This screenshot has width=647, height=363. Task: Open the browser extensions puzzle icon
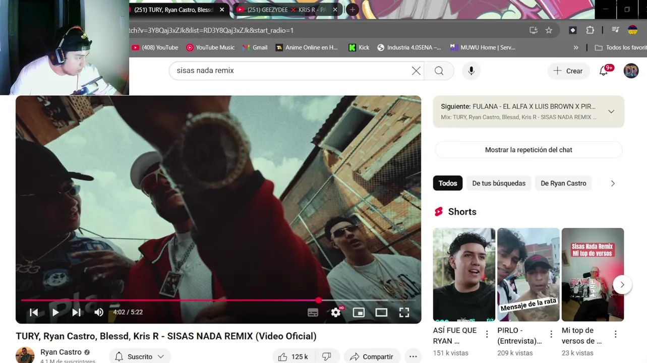click(x=590, y=30)
